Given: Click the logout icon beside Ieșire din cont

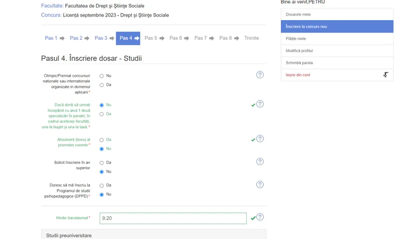Looking at the screenshot, I should tap(385, 75).
